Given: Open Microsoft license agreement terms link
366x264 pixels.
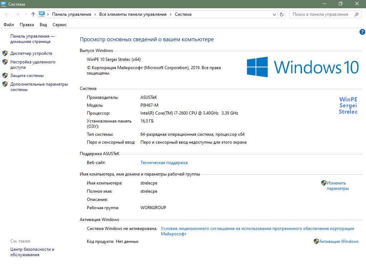Looking at the screenshot, I should pyautogui.click(x=257, y=231).
